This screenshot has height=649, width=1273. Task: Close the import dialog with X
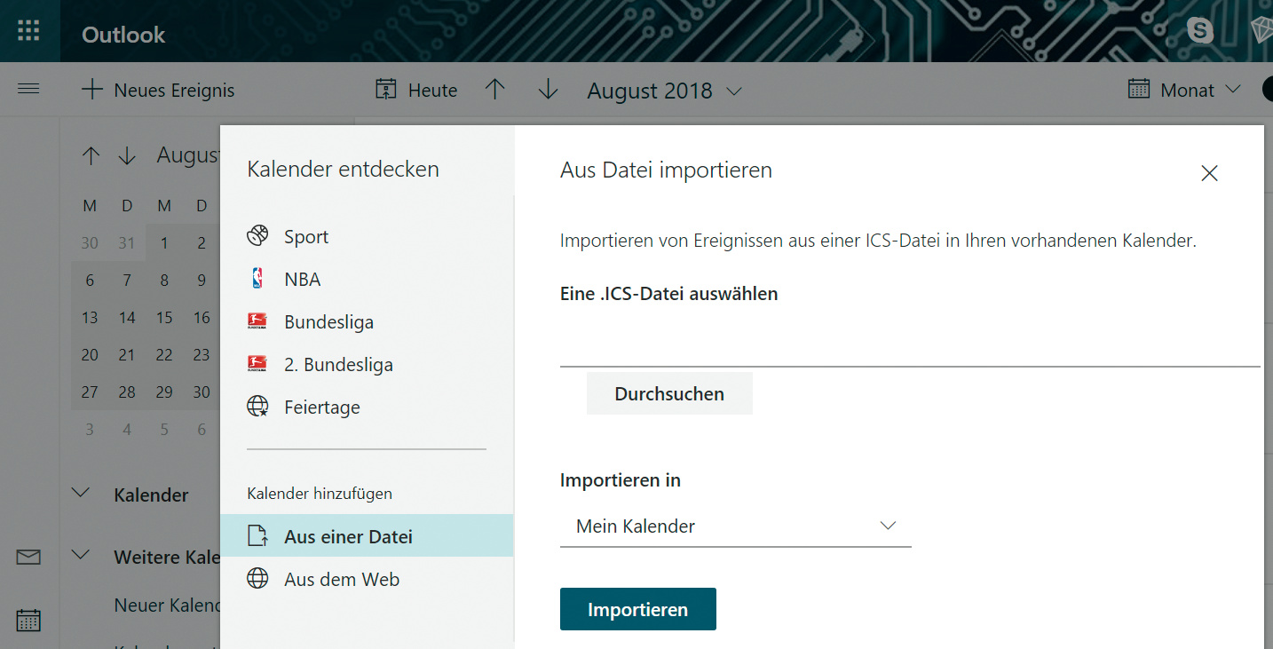point(1209,174)
